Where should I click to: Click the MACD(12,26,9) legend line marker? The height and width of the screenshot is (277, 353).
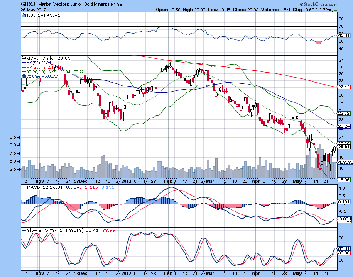click(24, 187)
